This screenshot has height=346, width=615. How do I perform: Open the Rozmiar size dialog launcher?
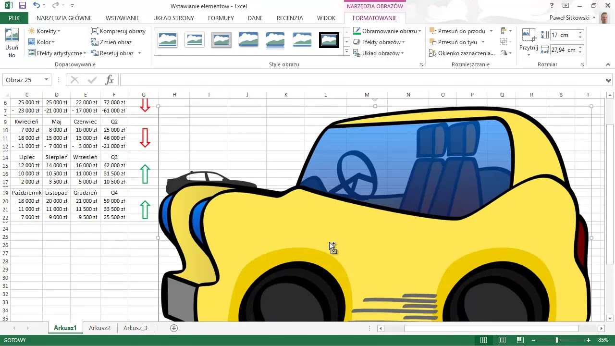(x=582, y=64)
